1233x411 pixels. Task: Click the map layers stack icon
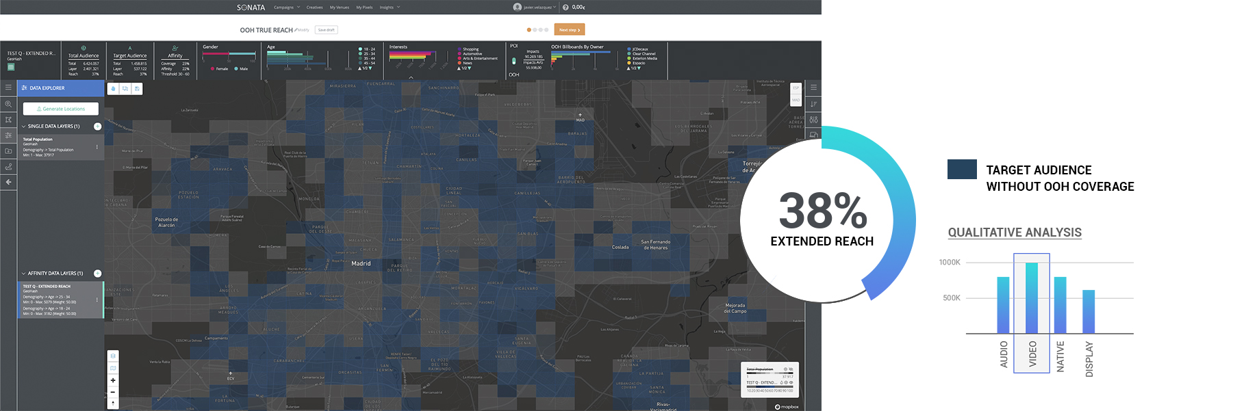tap(113, 356)
